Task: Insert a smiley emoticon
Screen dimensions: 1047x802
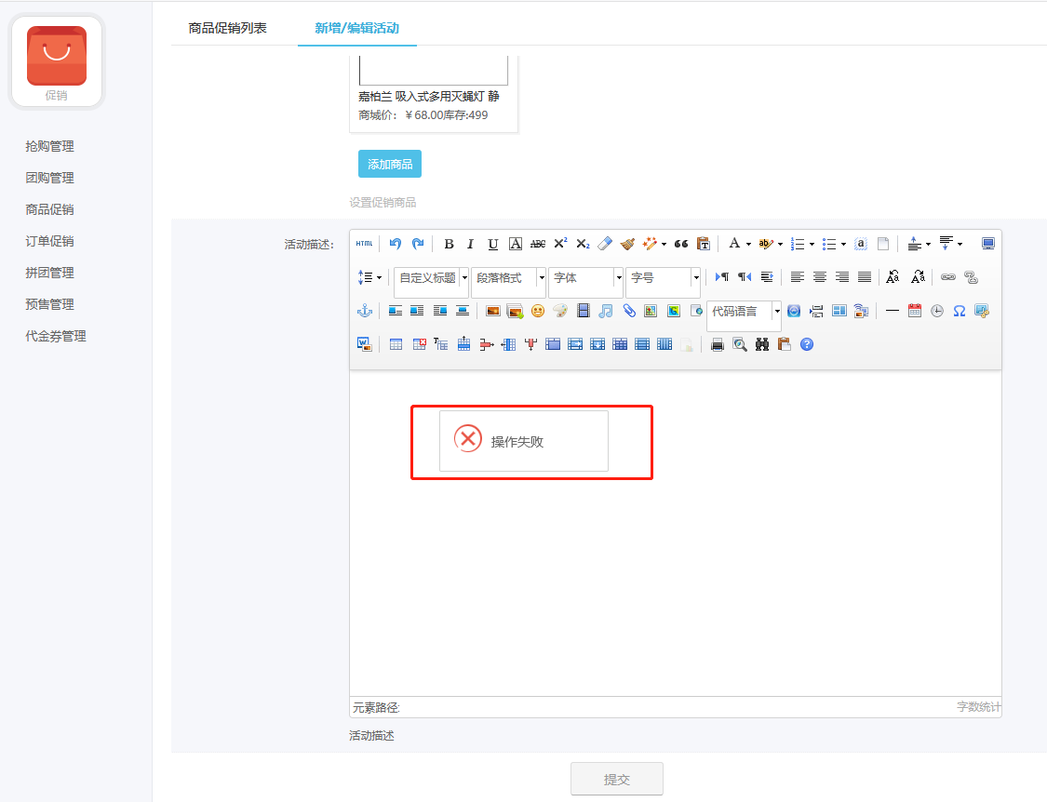Action: point(537,310)
